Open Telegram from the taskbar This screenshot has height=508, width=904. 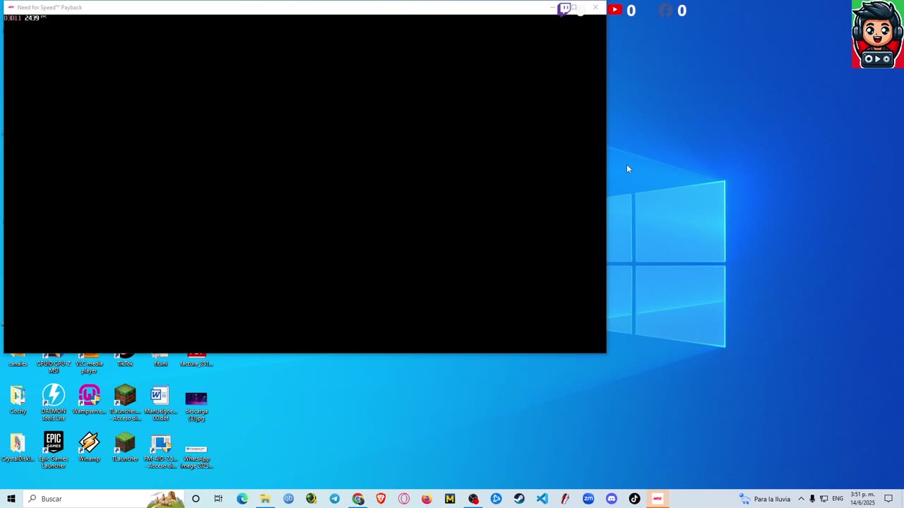335,499
